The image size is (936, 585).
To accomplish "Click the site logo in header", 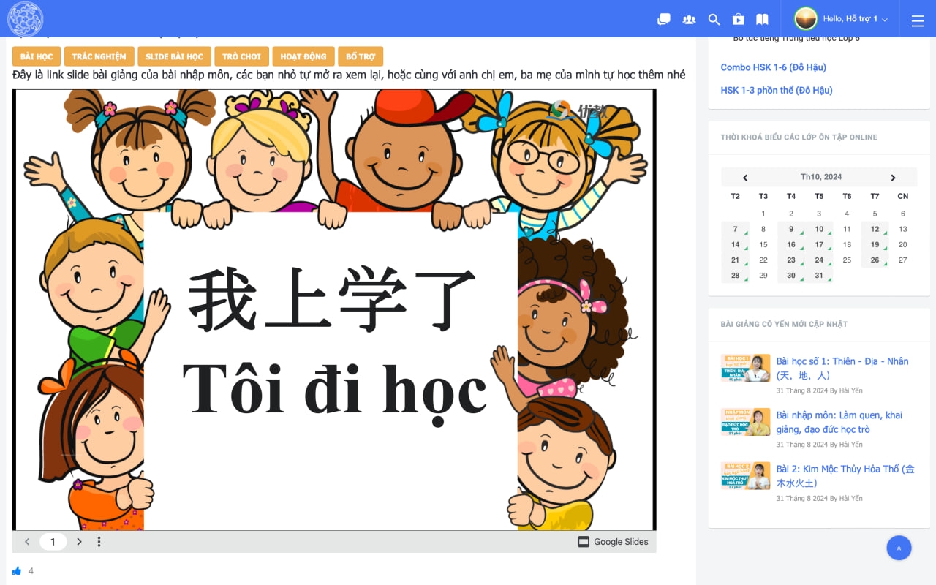I will [25, 19].
